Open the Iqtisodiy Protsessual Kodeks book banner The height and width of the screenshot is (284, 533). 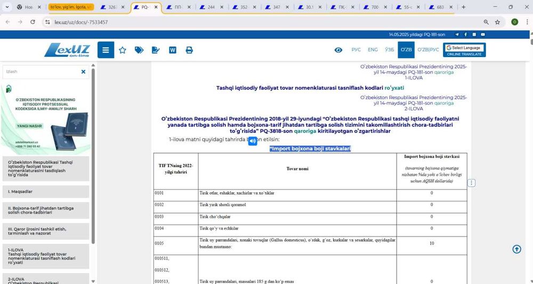[45, 118]
